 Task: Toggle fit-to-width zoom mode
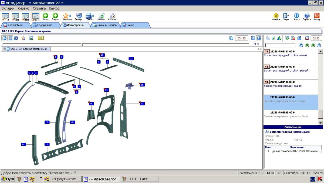coord(35,17)
